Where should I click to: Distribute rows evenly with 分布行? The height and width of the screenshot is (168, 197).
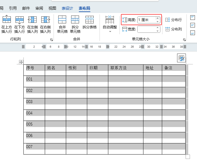174,20
